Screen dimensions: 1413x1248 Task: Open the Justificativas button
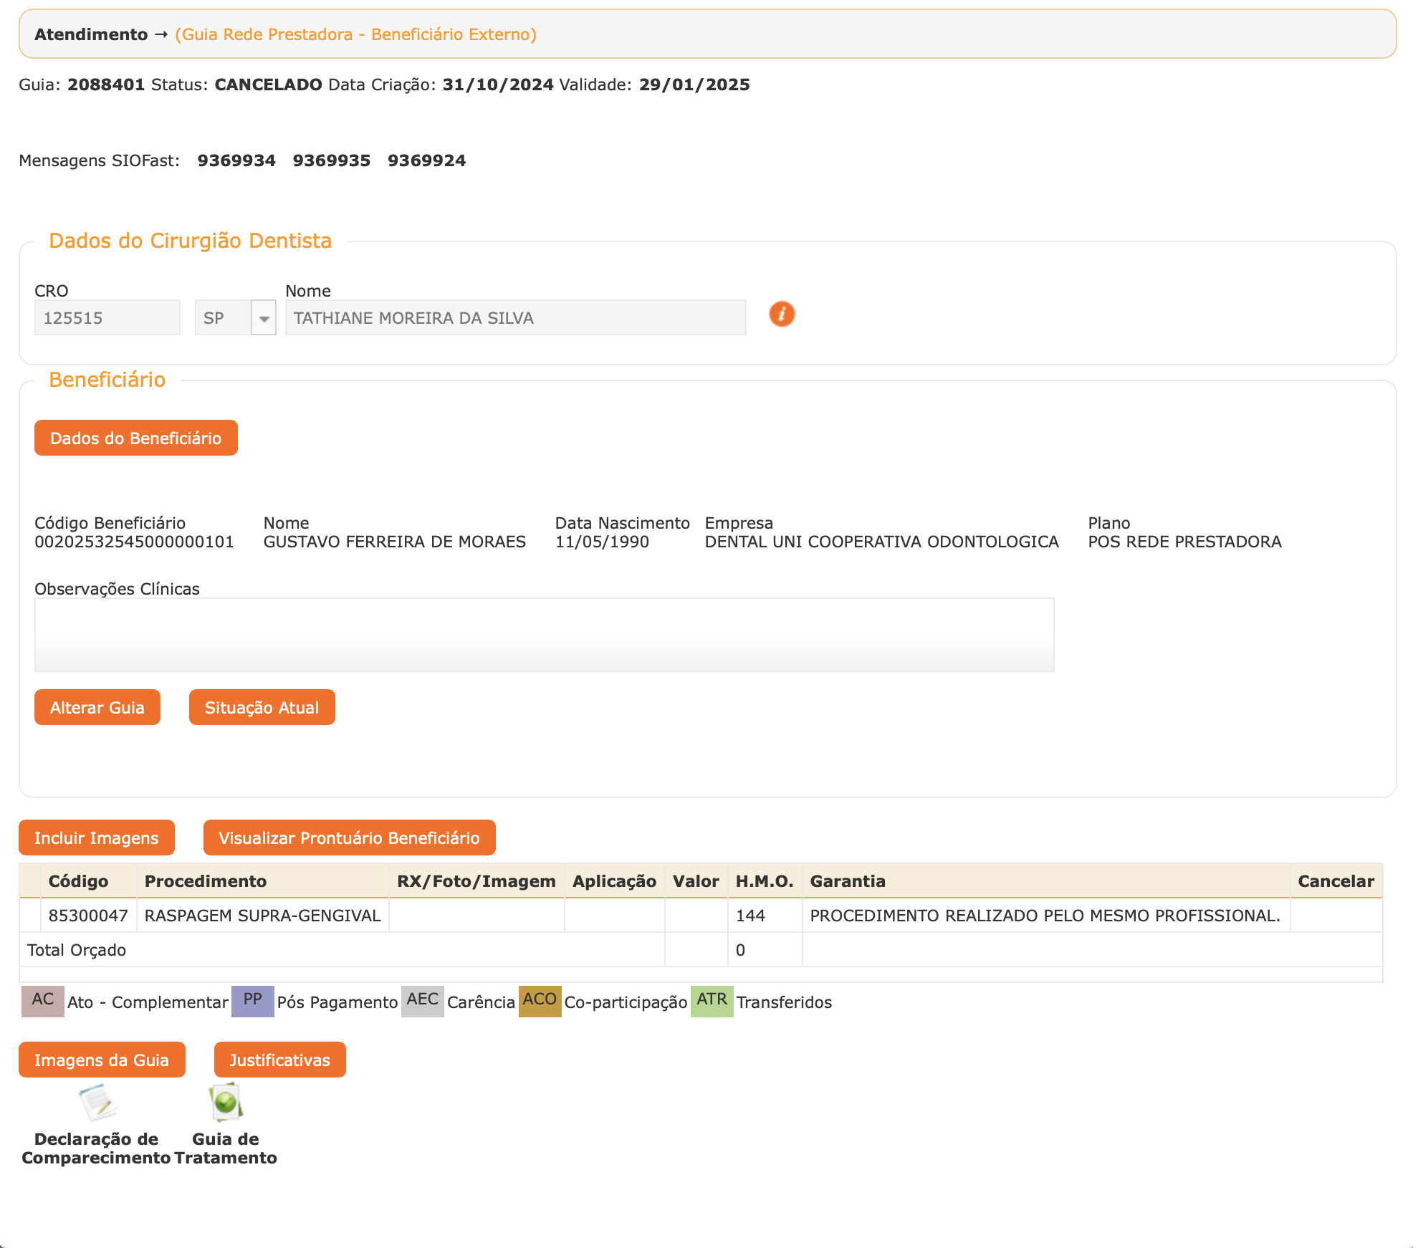(279, 1060)
